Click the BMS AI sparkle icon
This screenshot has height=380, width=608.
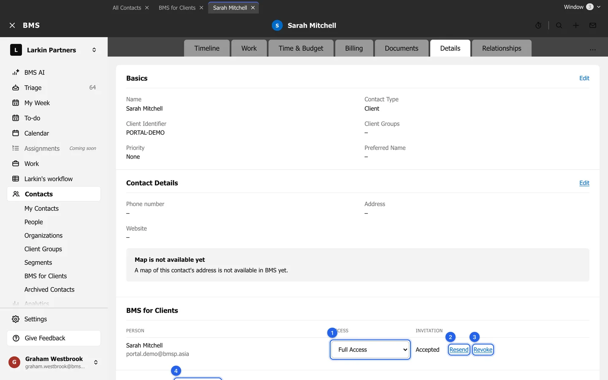(16, 72)
